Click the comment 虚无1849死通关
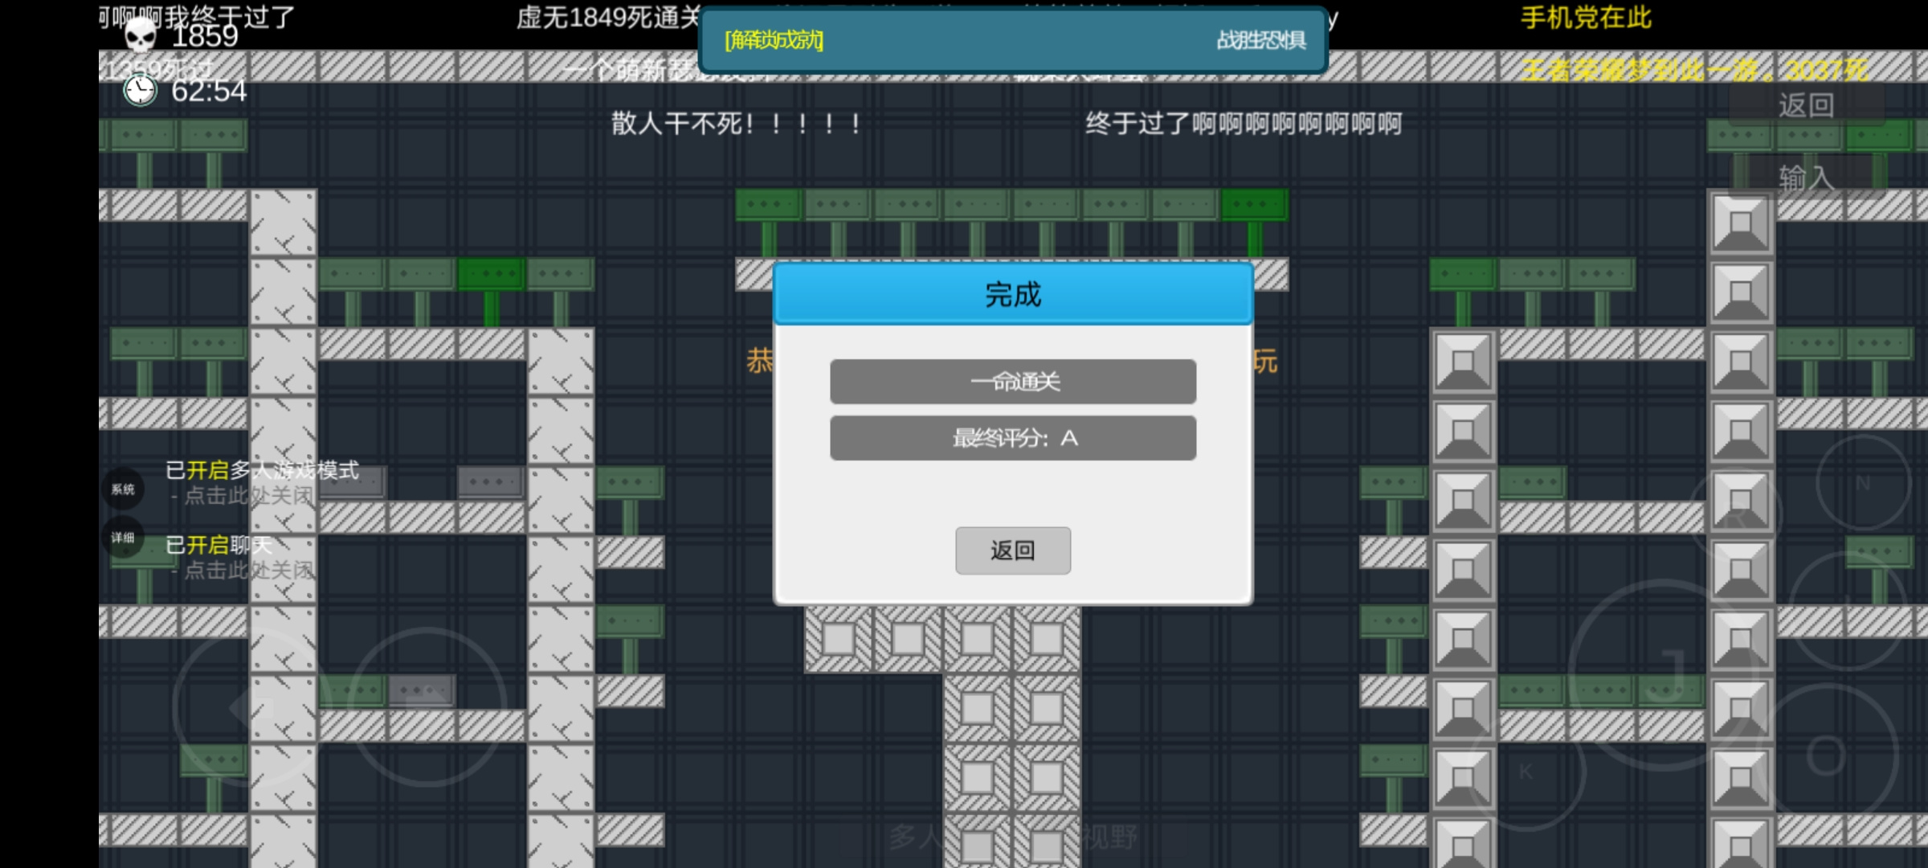1928x868 pixels. pyautogui.click(x=607, y=18)
